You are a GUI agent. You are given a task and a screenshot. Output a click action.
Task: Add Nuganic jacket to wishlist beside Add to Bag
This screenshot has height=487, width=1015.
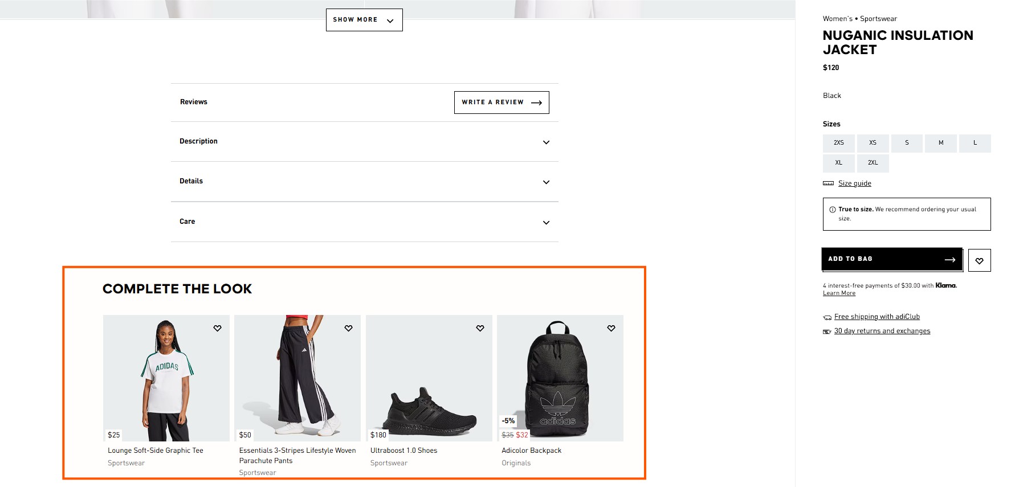[979, 260]
